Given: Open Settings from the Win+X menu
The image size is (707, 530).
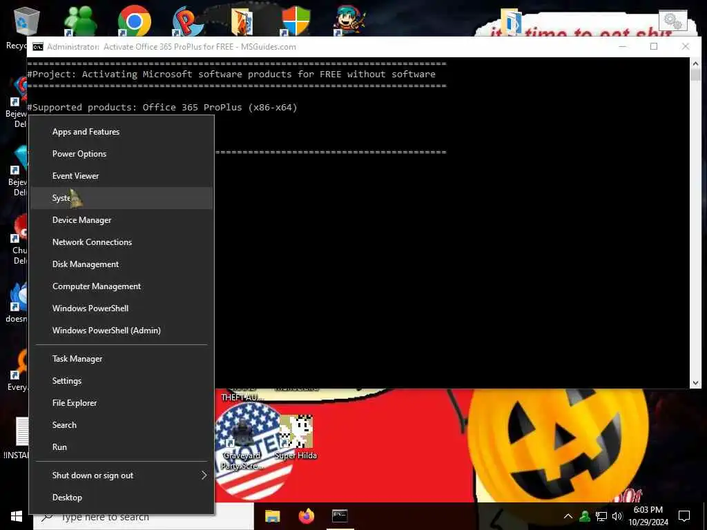Looking at the screenshot, I should (122, 381).
